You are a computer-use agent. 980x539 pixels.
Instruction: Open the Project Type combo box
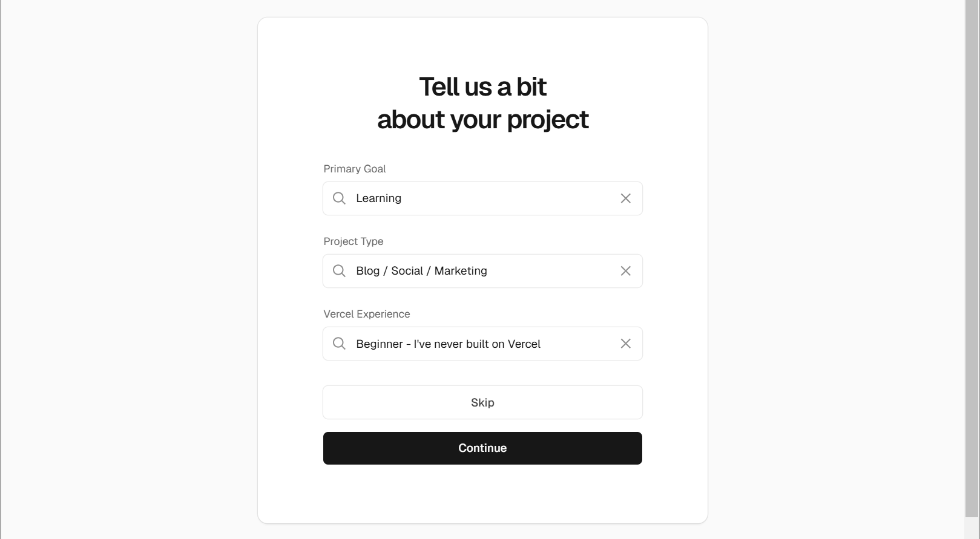545,271
